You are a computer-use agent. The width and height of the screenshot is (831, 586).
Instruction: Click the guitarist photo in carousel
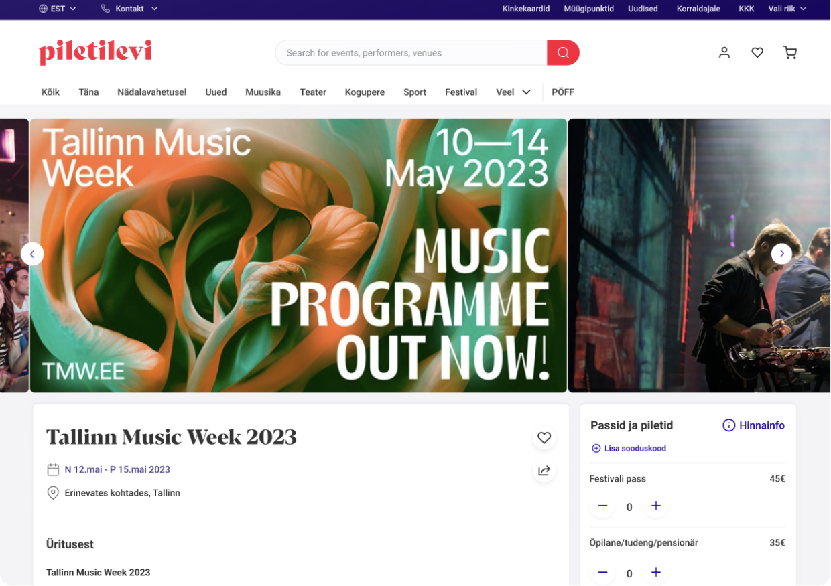click(x=699, y=255)
